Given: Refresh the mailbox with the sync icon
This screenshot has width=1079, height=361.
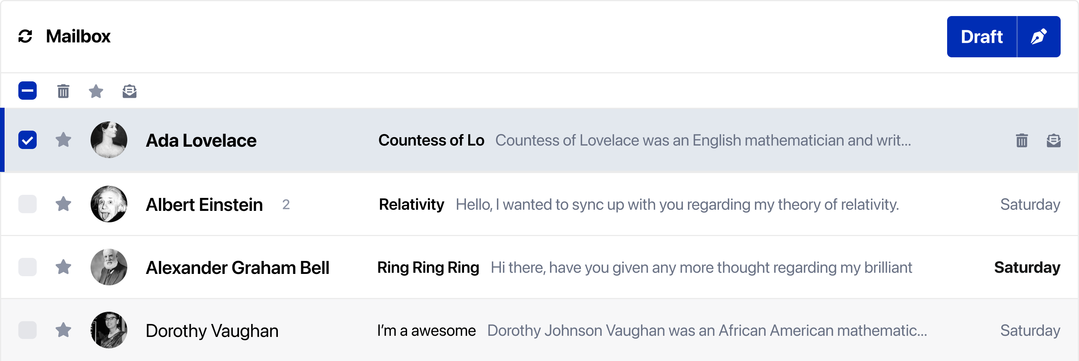Looking at the screenshot, I should coord(25,36).
